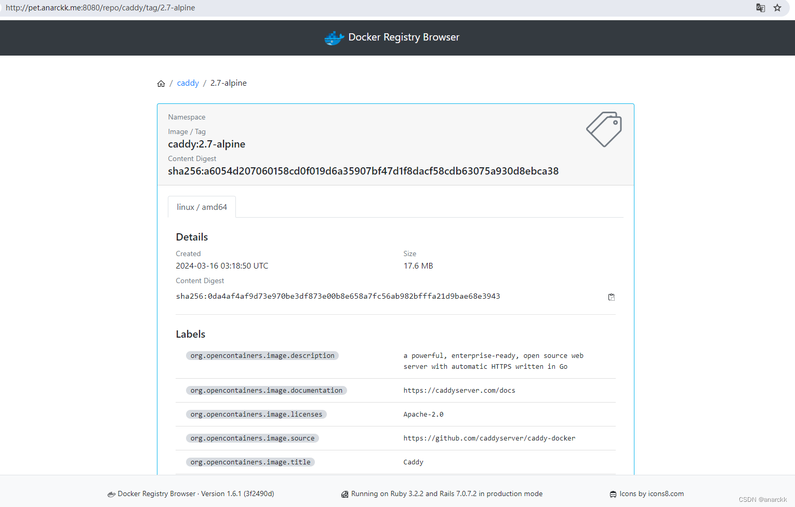Click the org.opencontainers.image.source label badge
Screen dimensions: 795x507
[x=253, y=438]
